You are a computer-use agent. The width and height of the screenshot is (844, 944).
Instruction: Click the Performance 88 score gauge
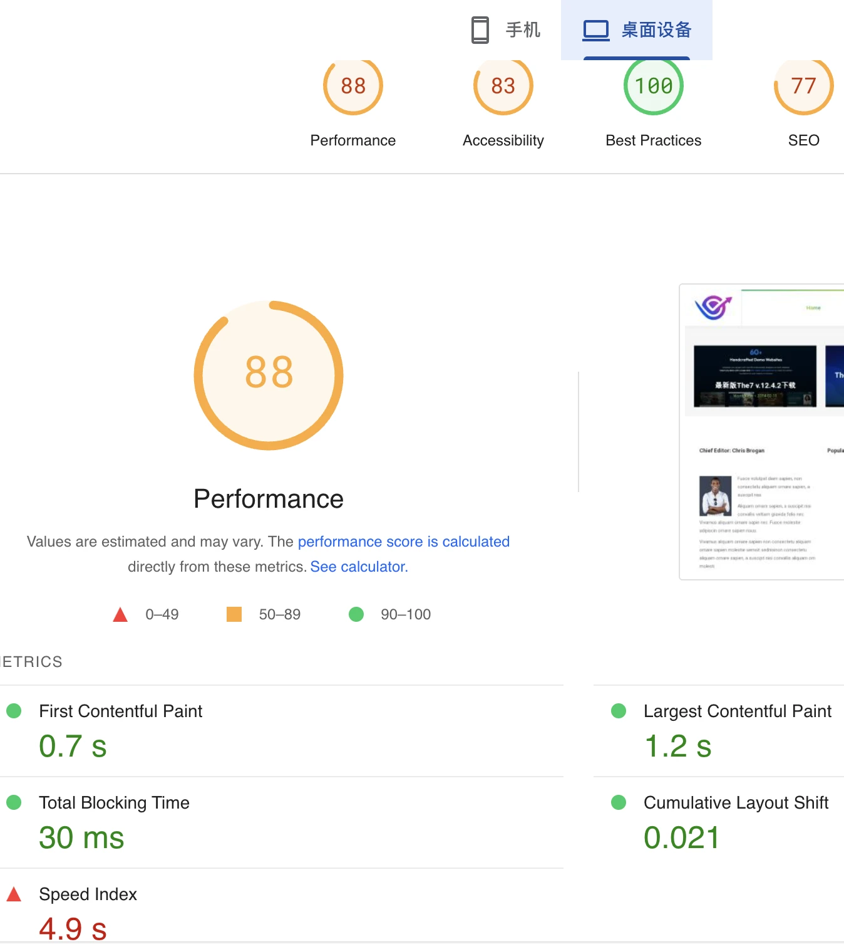point(353,87)
